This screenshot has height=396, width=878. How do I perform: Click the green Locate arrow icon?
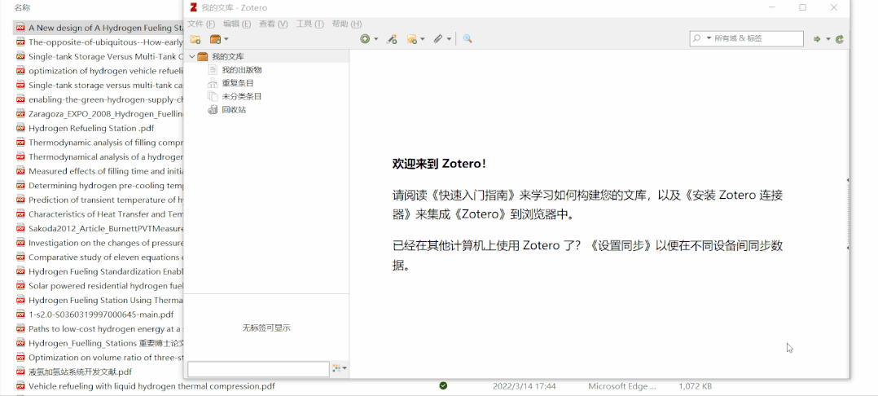click(817, 39)
